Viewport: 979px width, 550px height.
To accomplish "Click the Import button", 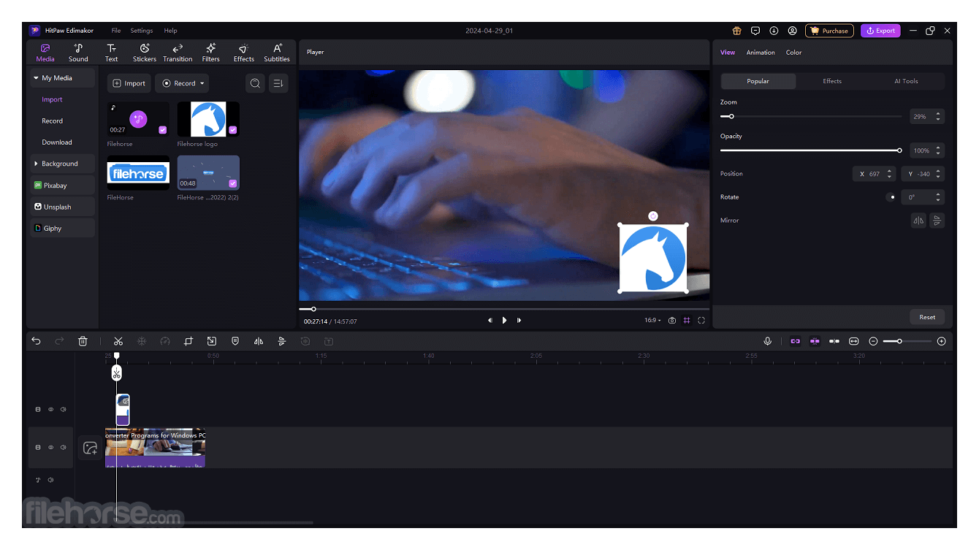I will click(129, 83).
